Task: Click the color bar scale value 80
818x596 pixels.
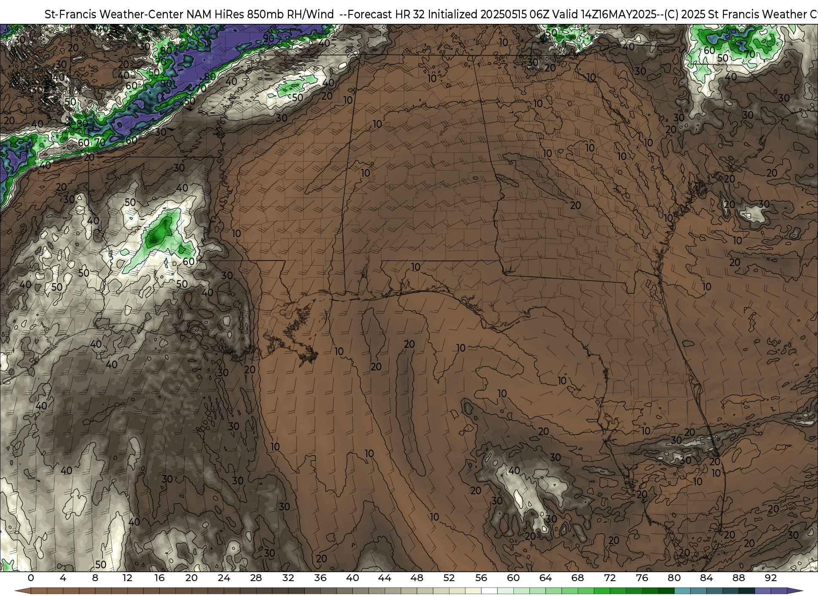Action: point(674,578)
